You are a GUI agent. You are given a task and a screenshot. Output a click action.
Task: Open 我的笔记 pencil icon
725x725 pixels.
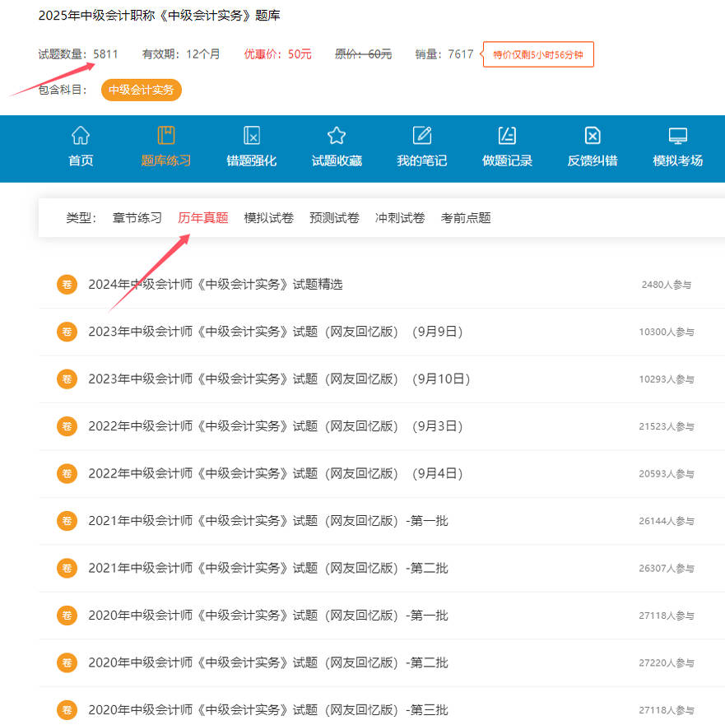click(x=422, y=136)
